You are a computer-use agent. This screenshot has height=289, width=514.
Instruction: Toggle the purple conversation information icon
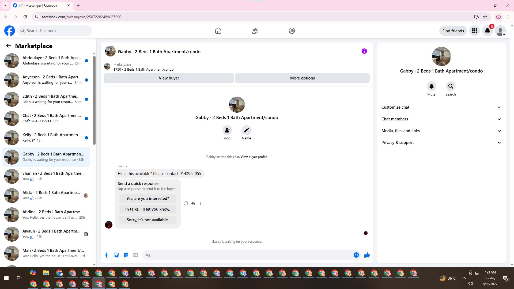tap(364, 51)
